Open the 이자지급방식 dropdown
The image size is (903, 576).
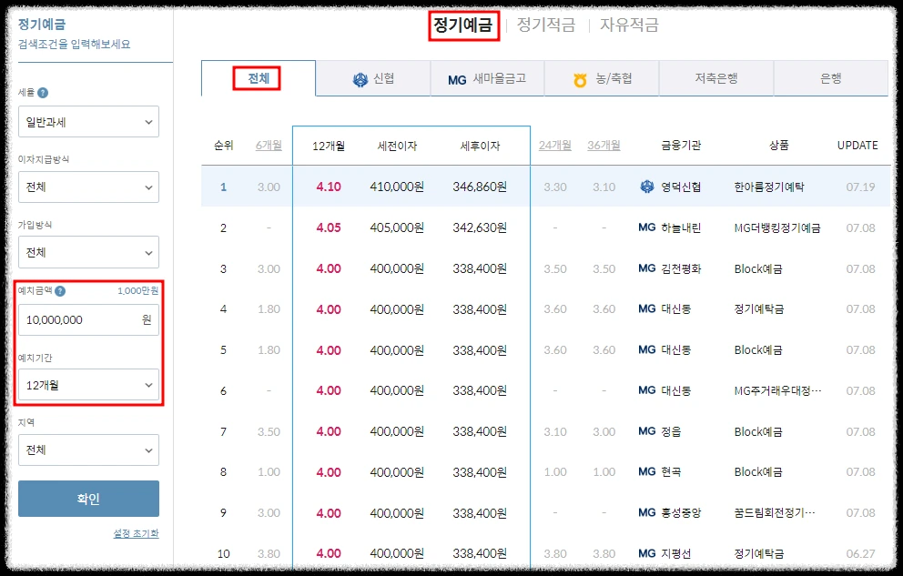click(x=88, y=187)
